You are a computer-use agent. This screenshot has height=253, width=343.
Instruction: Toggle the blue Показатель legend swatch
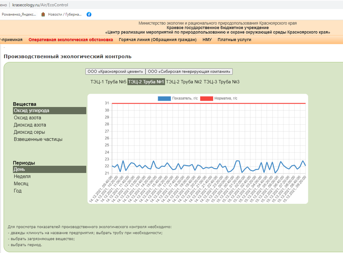point(164,98)
